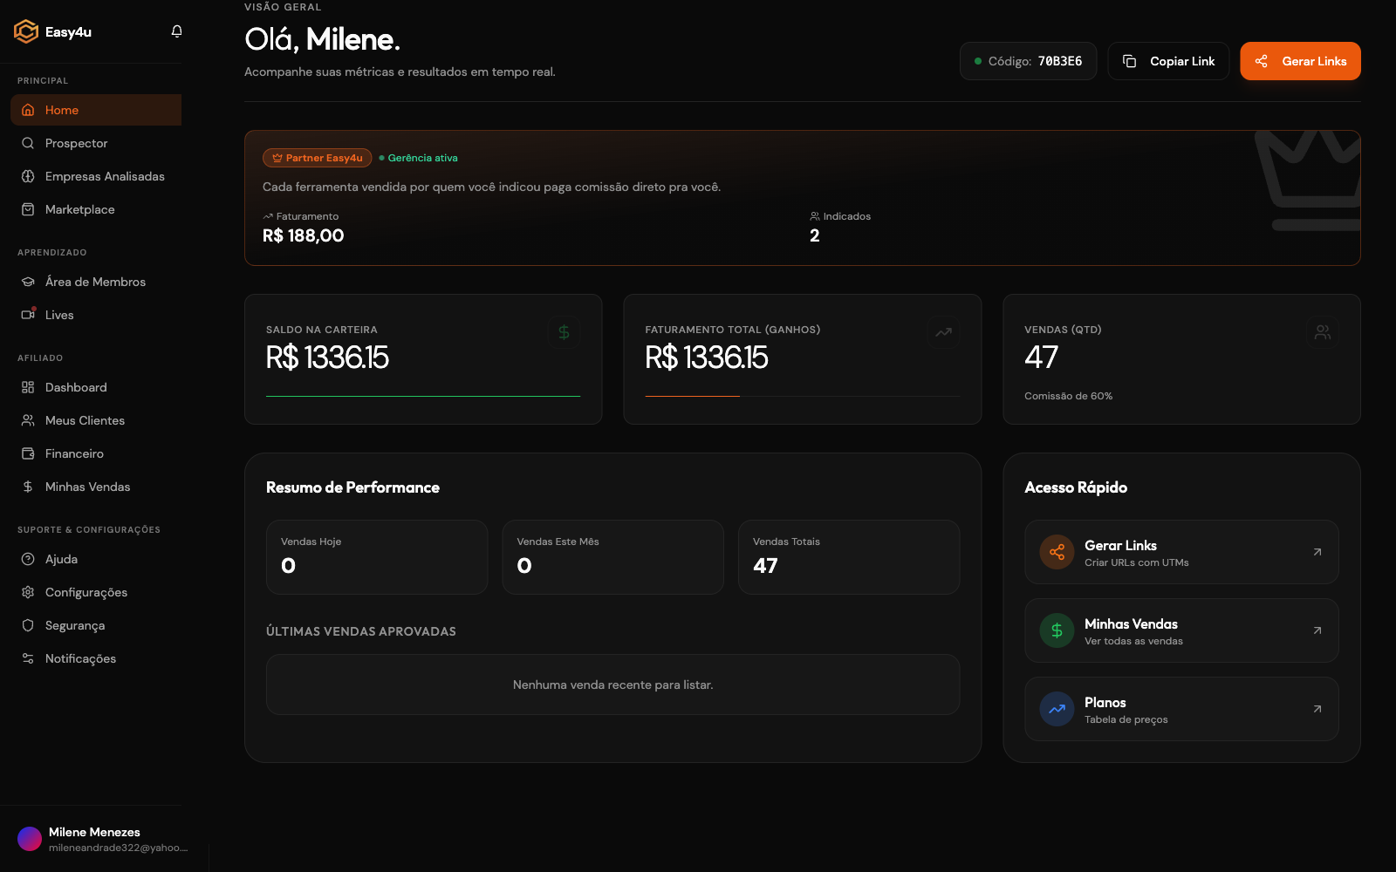Click the users icon in Vendas card
Viewport: 1396px width, 872px height.
[1322, 332]
